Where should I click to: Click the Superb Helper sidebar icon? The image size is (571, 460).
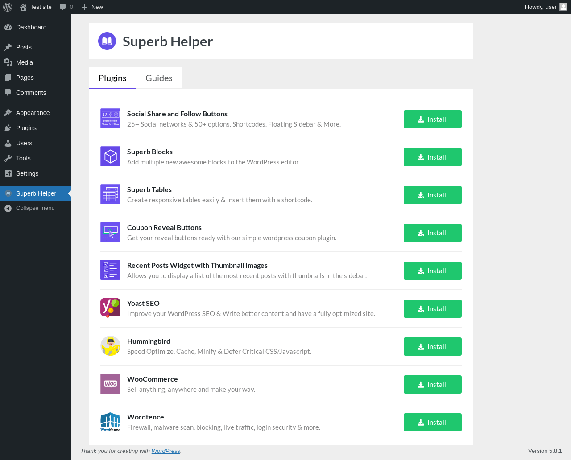pos(8,193)
